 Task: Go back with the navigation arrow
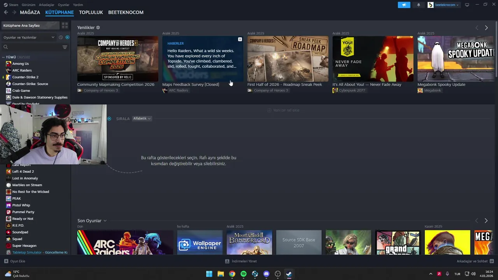[x=6, y=12]
